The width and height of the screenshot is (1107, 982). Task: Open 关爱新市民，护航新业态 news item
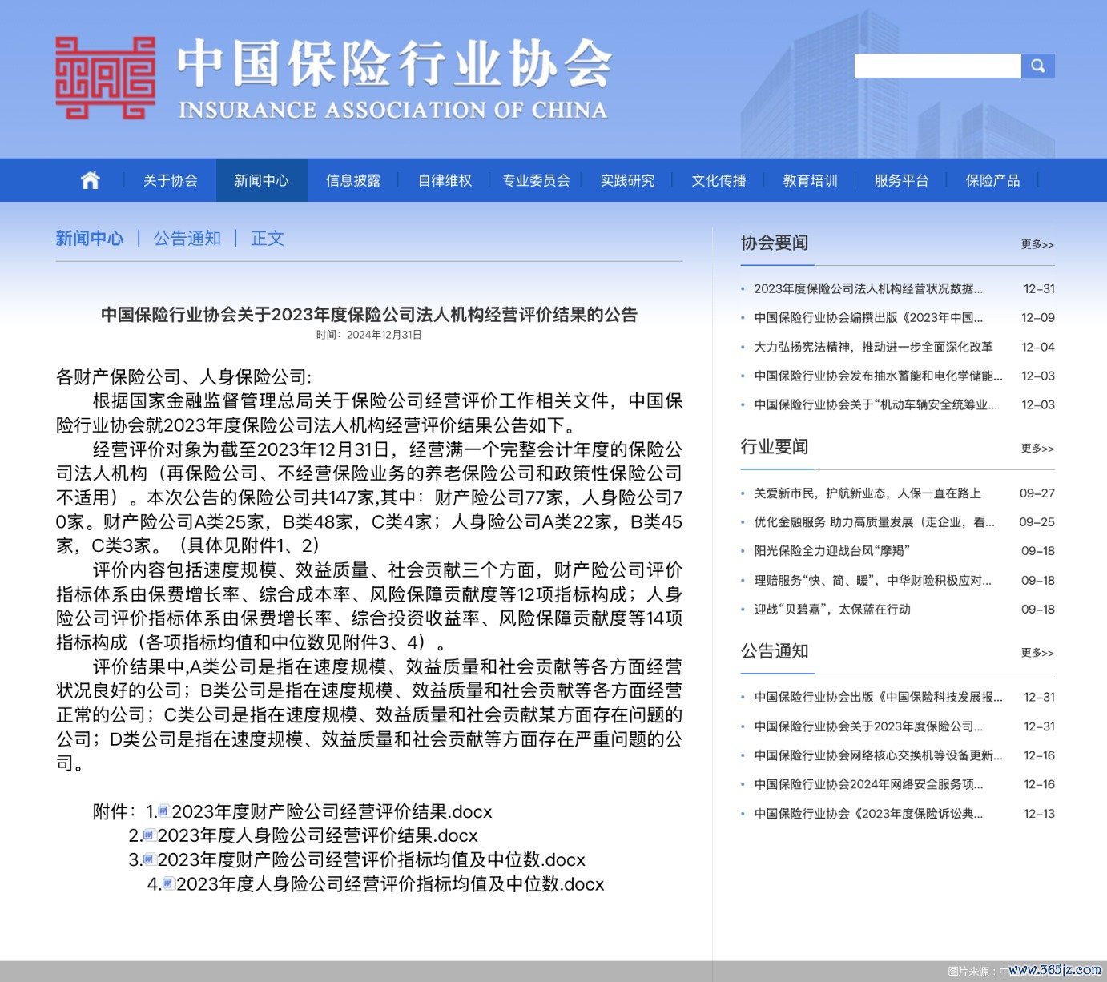tap(867, 493)
